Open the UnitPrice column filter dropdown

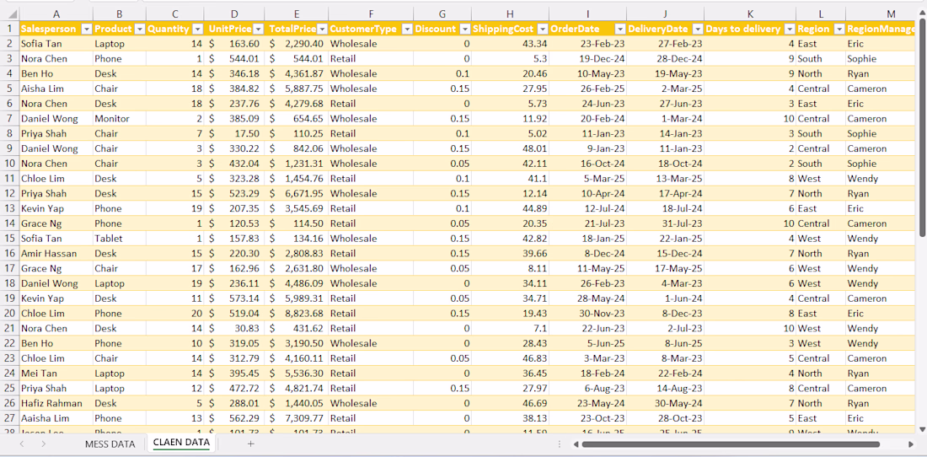pos(259,29)
